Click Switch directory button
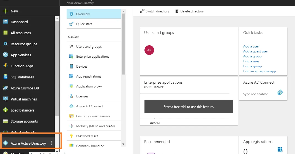Image resolution: width=295 pixels, height=154 pixels. tap(154, 11)
